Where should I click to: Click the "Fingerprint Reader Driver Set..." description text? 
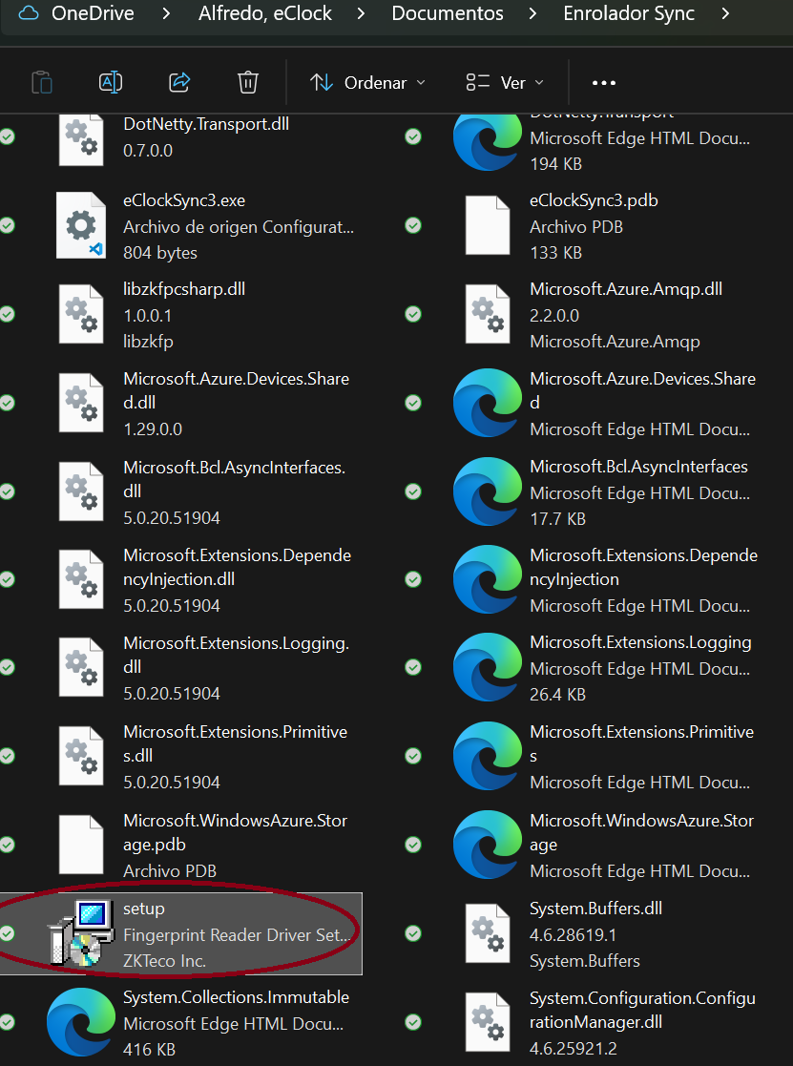click(238, 935)
